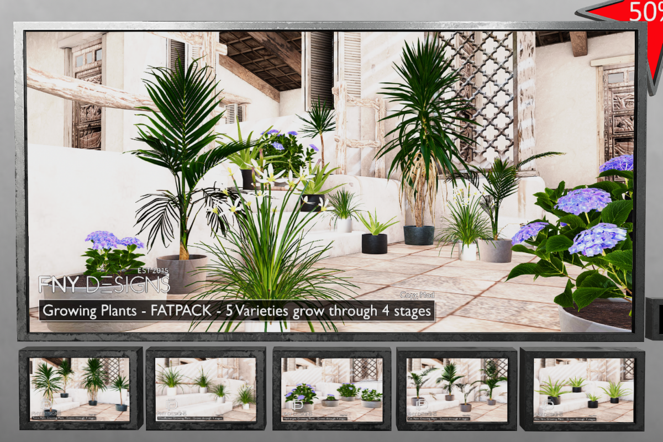Click the FATPACK caption banner text
The width and height of the screenshot is (663, 442).
[x=236, y=311]
